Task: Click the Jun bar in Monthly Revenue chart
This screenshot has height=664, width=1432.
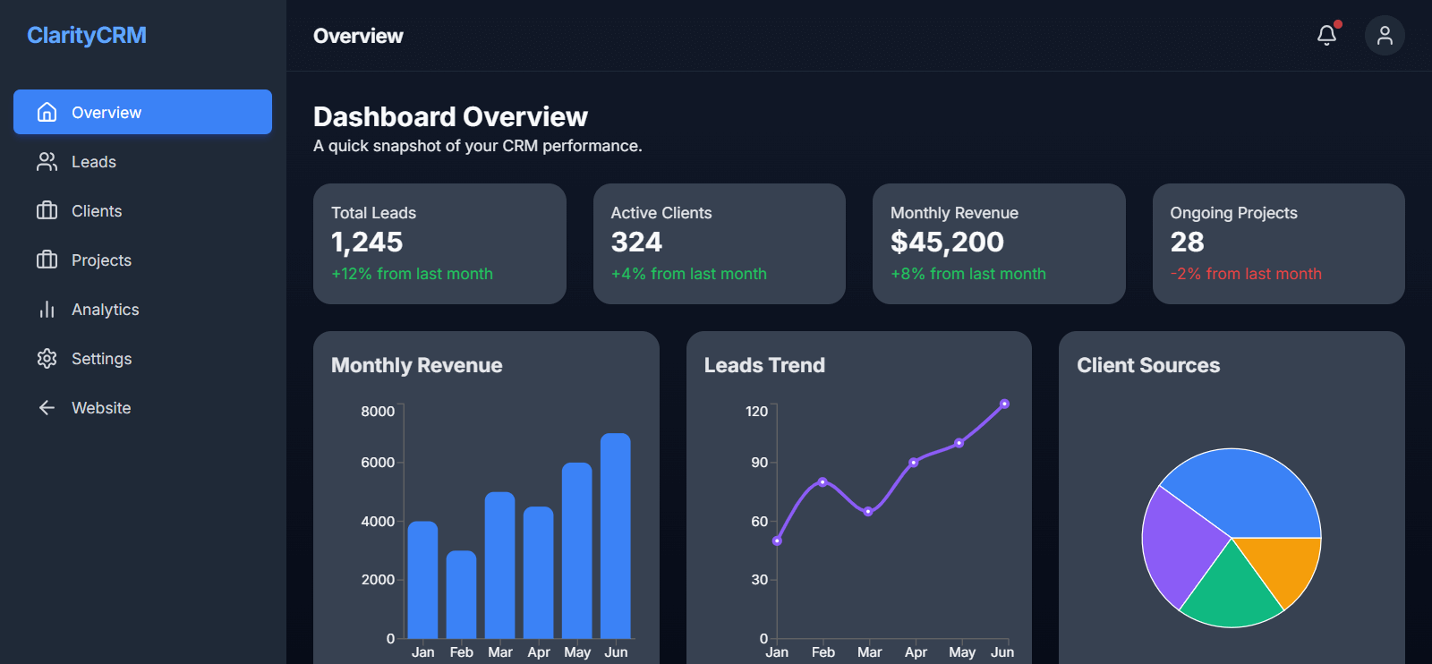Action: click(616, 537)
